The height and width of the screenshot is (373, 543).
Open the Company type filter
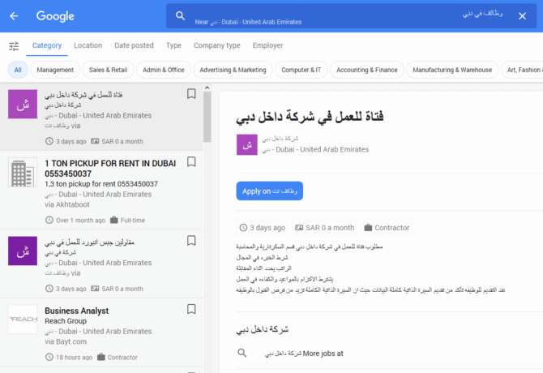point(216,45)
